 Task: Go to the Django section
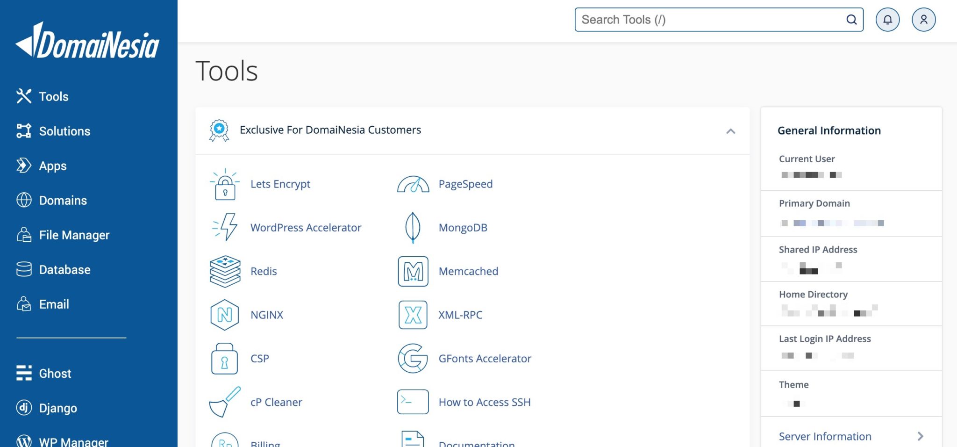click(58, 408)
